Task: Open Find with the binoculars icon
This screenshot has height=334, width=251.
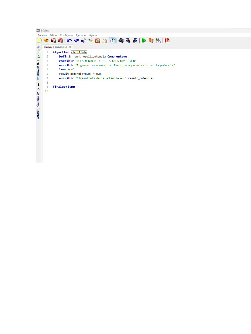Action: 121,40
